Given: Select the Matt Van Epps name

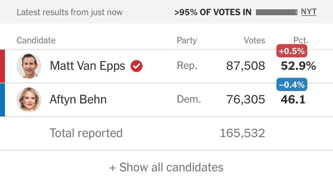Looking at the screenshot, I should (x=87, y=66).
